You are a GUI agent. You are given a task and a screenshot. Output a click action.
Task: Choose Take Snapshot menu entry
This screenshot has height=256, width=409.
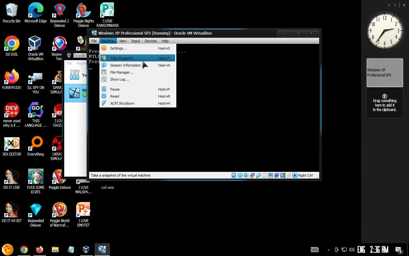click(138, 58)
